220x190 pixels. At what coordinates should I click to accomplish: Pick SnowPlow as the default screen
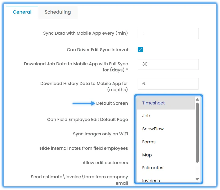(166, 129)
